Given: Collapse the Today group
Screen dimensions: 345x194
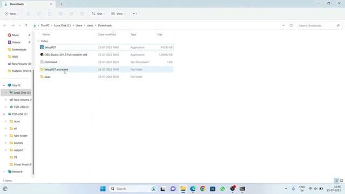Looking at the screenshot, I should pyautogui.click(x=38, y=41).
